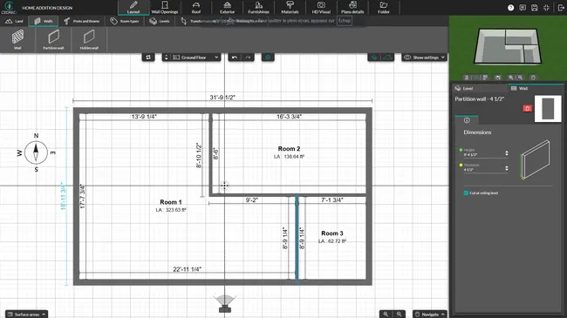Exit full screen mode icon
This screenshot has width=567, height=318.
point(546,8)
